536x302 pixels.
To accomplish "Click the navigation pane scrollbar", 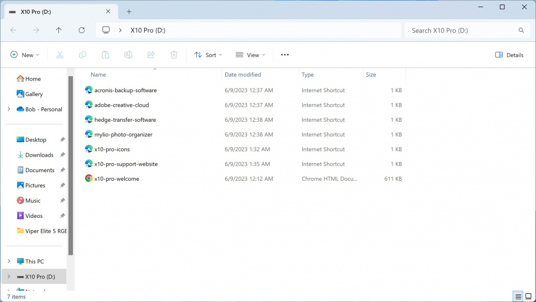I will tap(71, 166).
